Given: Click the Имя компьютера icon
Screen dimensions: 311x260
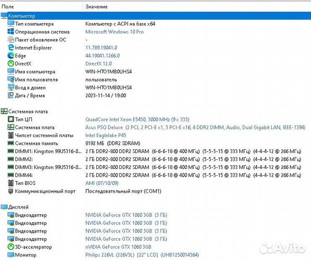Looking at the screenshot, I should [11, 71].
